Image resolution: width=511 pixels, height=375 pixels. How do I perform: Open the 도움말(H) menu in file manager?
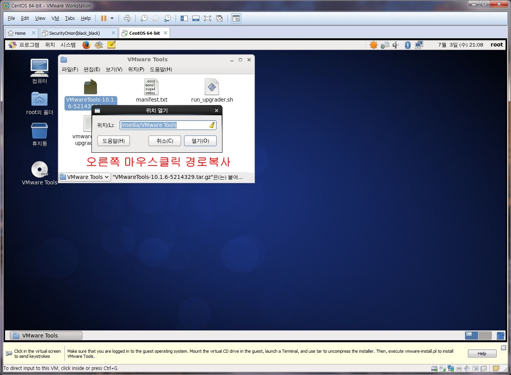(x=161, y=70)
